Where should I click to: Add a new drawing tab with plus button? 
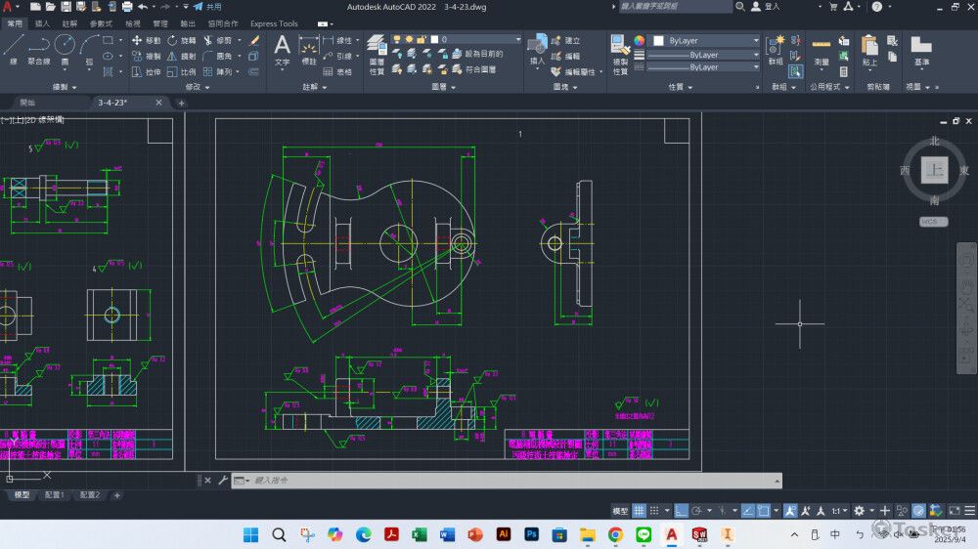tap(182, 103)
